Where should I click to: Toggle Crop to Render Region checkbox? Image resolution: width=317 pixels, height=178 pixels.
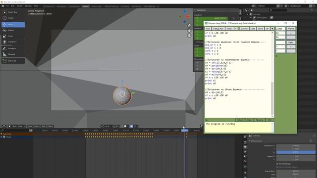point(277,167)
